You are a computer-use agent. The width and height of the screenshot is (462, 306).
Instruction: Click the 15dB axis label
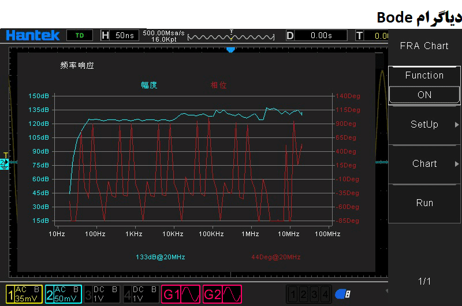coord(40,221)
